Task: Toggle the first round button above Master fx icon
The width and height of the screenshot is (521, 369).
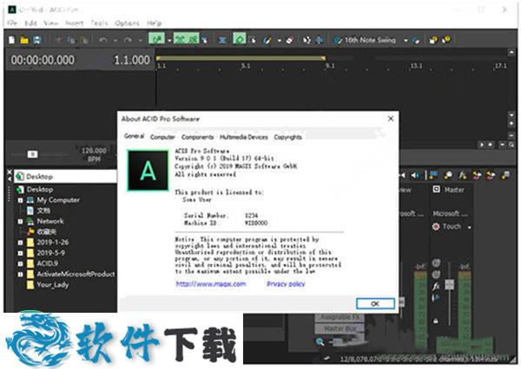Action: pos(436,263)
